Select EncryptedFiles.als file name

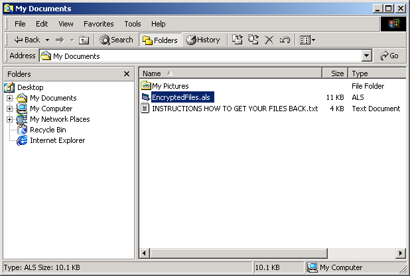pos(182,97)
